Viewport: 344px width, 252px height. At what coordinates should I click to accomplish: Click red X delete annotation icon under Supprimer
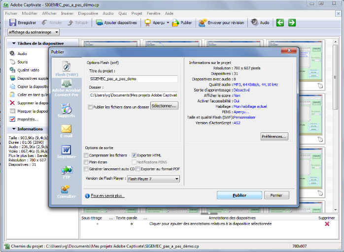click(327, 224)
